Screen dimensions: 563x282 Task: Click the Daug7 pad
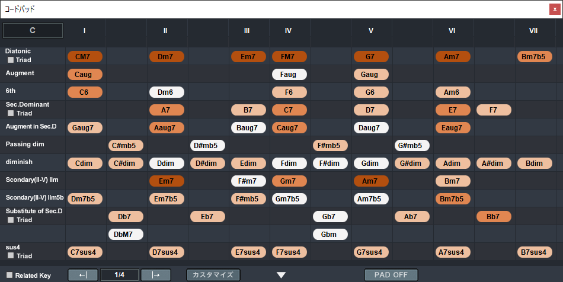371,128
